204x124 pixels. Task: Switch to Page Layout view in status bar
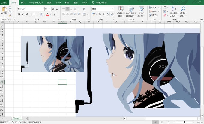pyautogui.click(x=162, y=122)
